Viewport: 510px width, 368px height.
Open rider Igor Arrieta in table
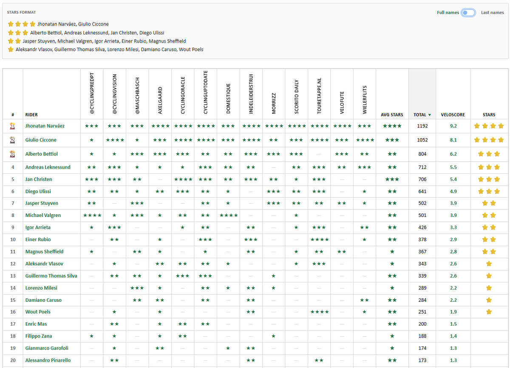coord(38,228)
